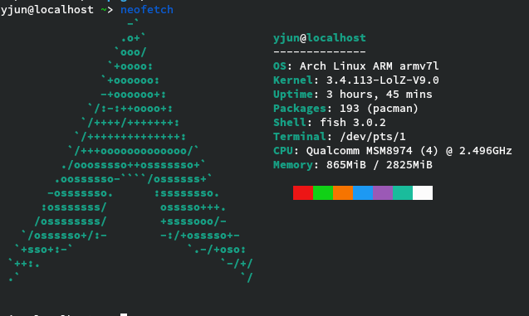Click '3 hours, 45 mins' value

click(x=379, y=95)
